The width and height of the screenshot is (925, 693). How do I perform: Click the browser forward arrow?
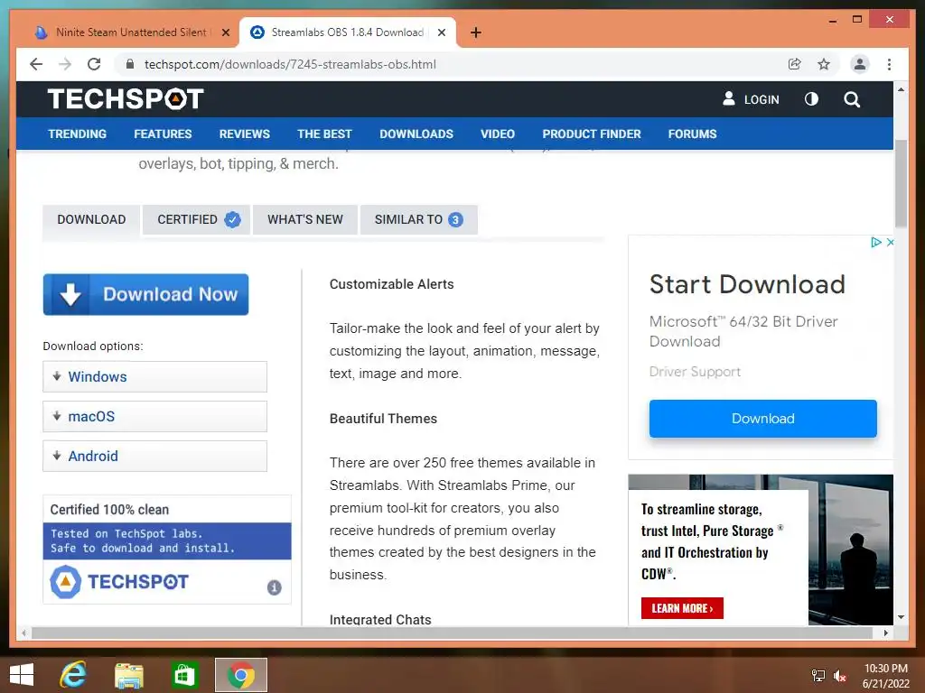pyautogui.click(x=65, y=64)
